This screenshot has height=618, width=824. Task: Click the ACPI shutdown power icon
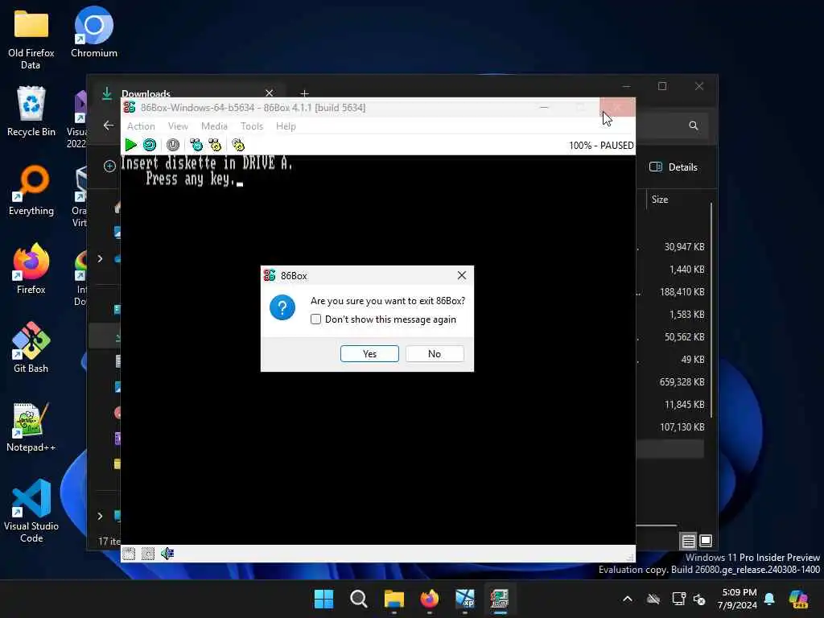173,145
